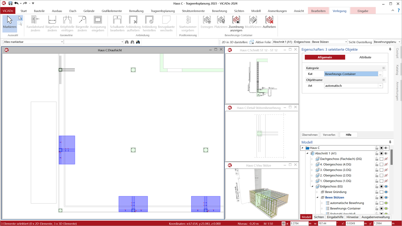The width and height of the screenshot is (402, 226).
Task: Click the Bewehrungs-Container category field
Action: 351,74
